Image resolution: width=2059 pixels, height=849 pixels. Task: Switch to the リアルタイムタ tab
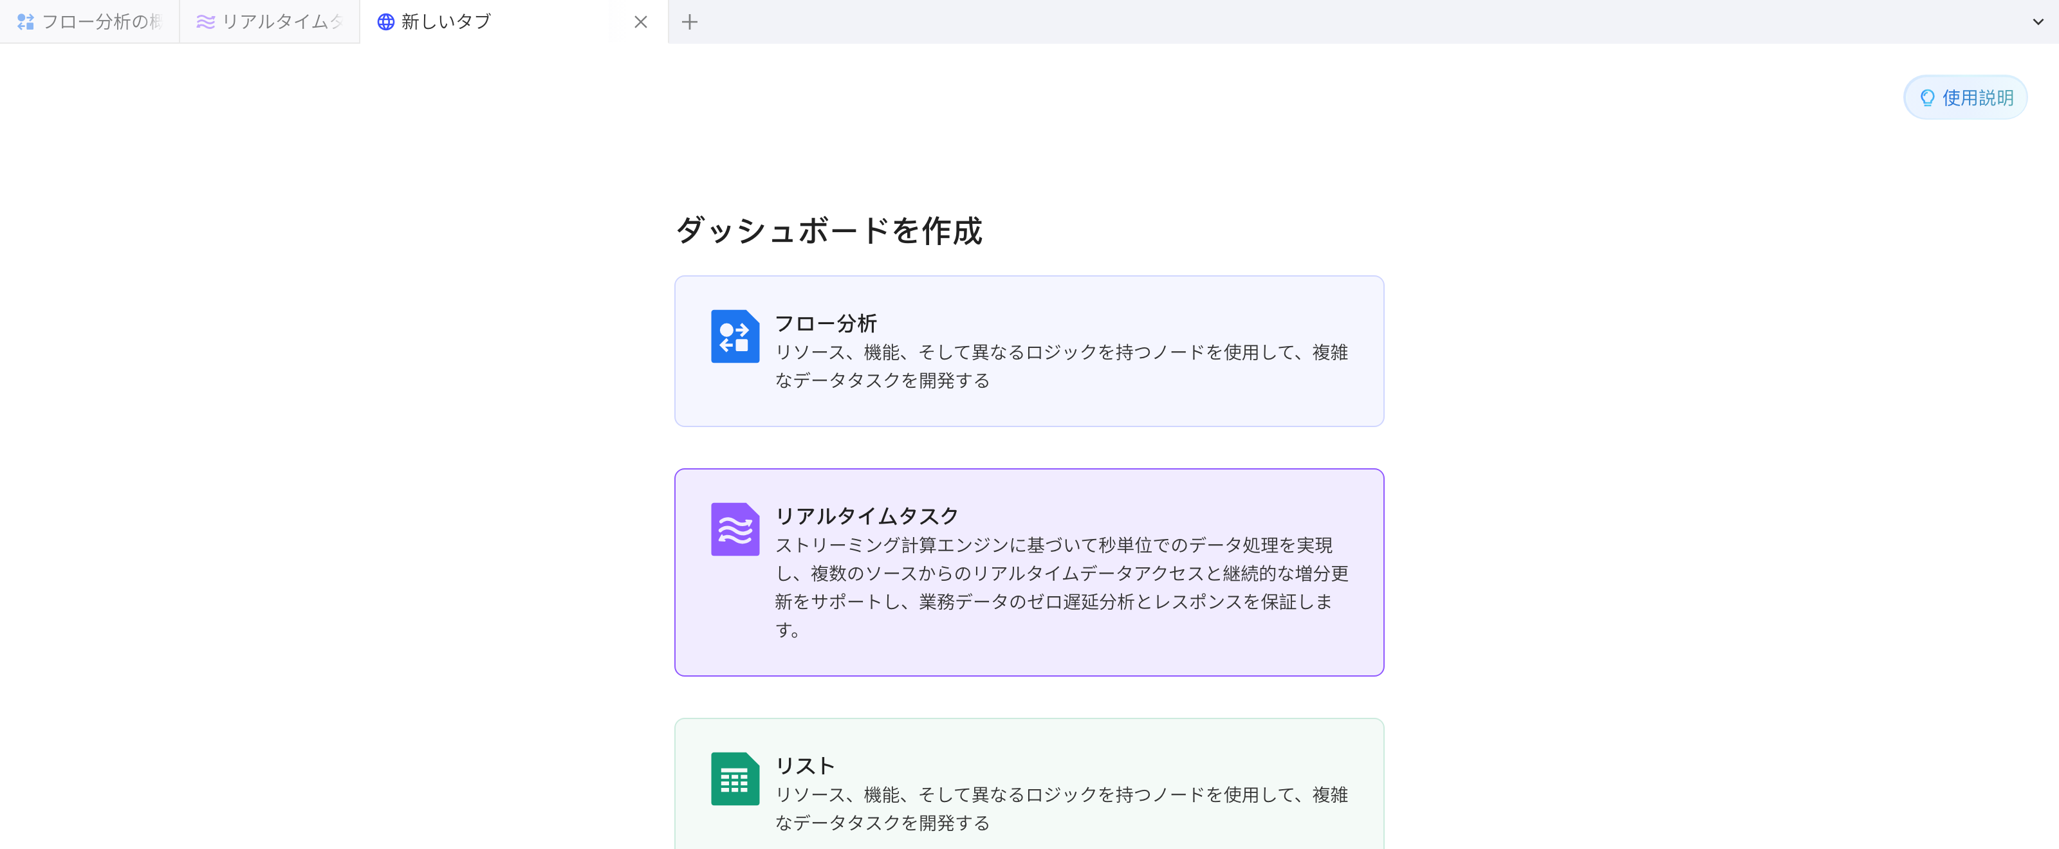[x=270, y=22]
